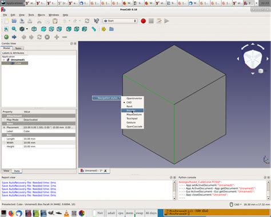
Task: Open the View menu
Action: pyautogui.click(x=22, y=15)
